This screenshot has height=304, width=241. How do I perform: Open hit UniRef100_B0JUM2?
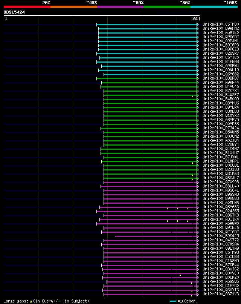[221, 137]
